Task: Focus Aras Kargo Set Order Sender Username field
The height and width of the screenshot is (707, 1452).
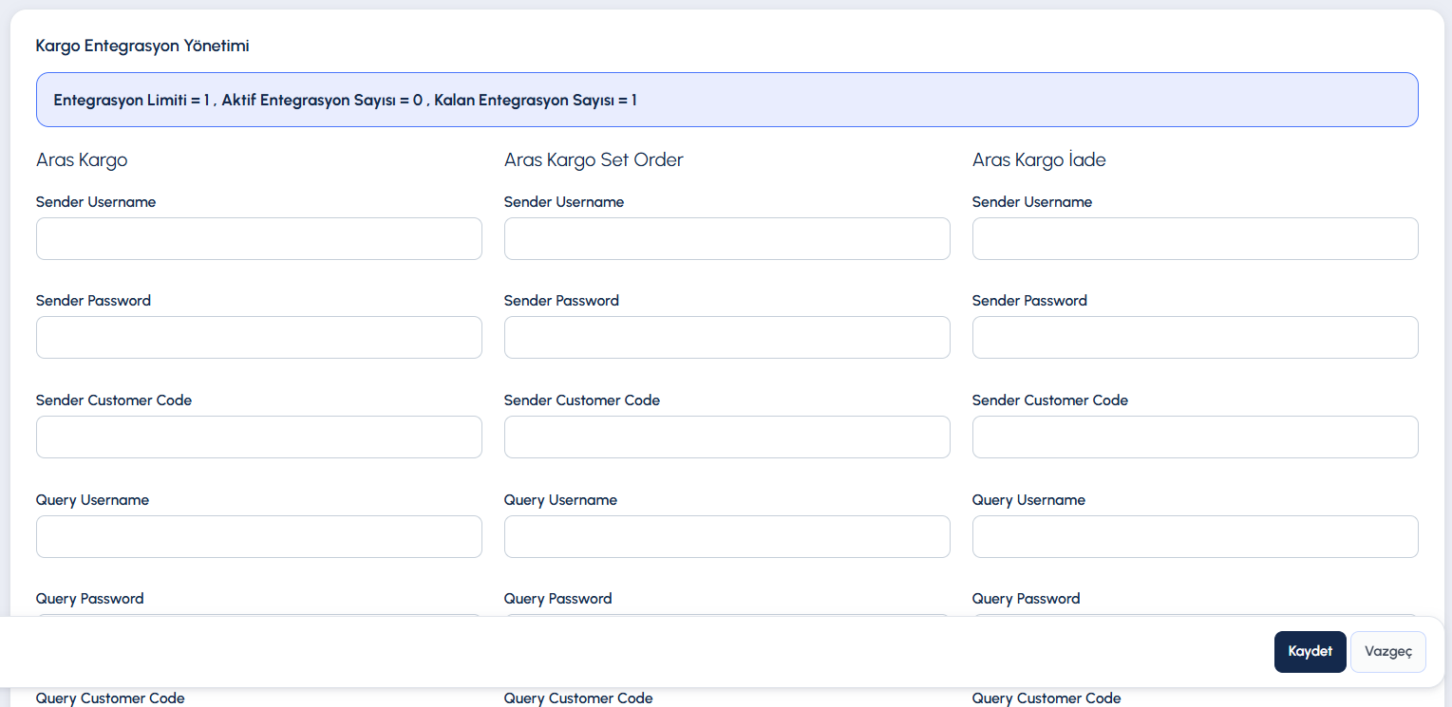Action: (x=727, y=239)
